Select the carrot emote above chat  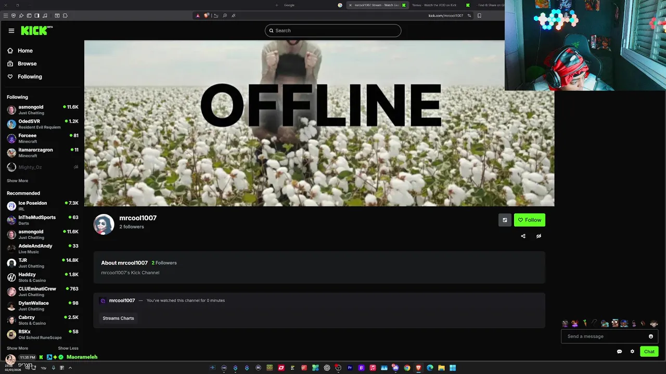tap(585, 324)
